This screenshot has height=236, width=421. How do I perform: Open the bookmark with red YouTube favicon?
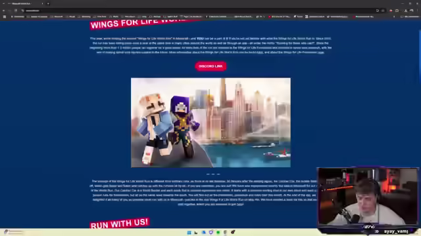279,16
